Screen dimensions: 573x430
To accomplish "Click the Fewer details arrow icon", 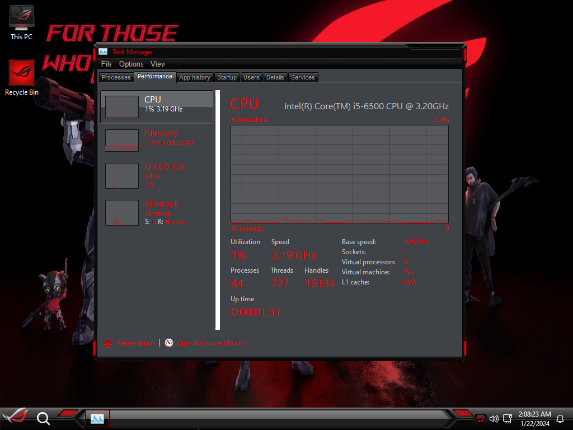I will point(107,343).
